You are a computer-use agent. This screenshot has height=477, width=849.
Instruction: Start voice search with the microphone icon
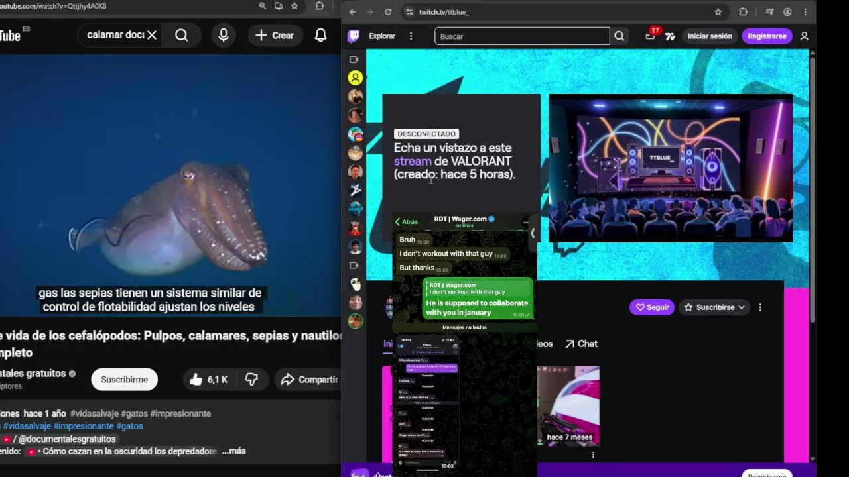(x=224, y=35)
